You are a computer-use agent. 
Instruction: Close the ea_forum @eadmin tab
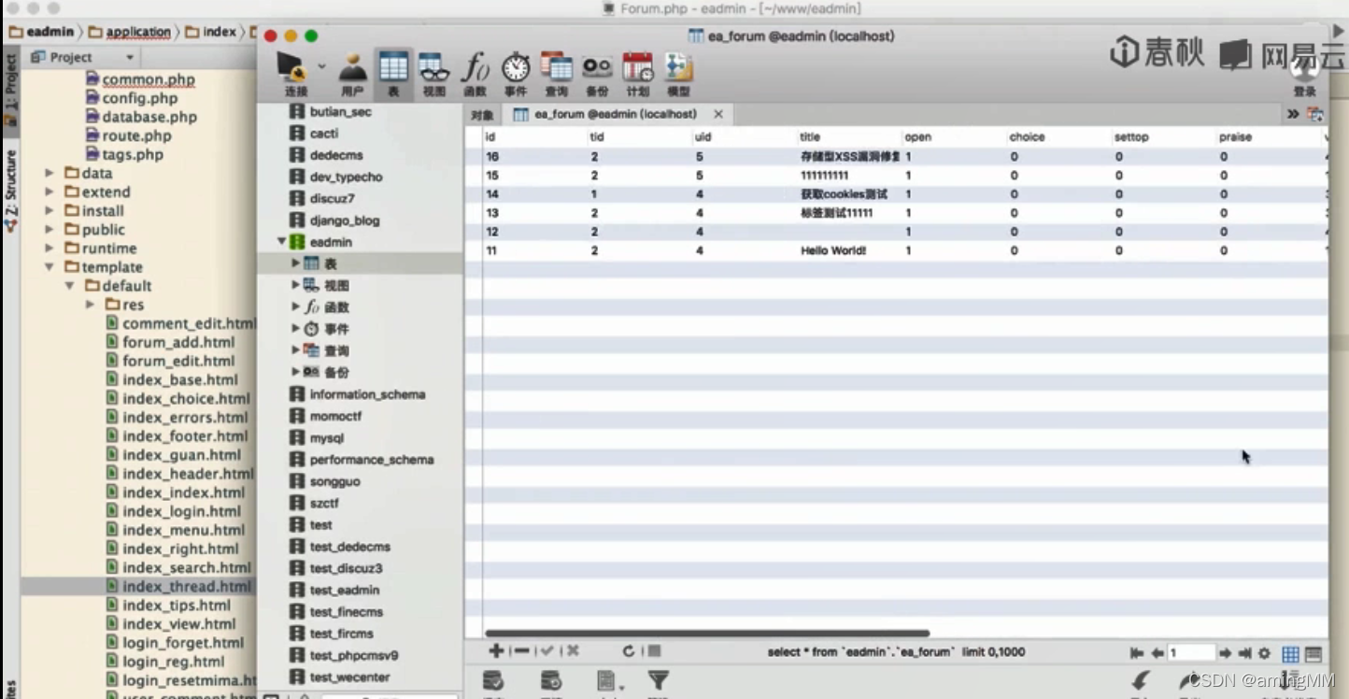(717, 114)
